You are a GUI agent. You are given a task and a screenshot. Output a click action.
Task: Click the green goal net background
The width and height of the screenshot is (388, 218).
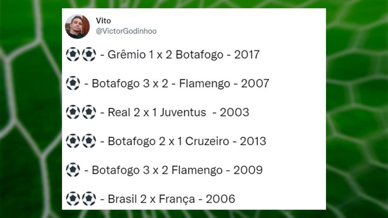[357, 109]
